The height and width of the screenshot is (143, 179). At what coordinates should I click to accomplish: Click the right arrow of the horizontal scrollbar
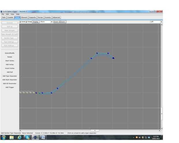(x=160, y=131)
